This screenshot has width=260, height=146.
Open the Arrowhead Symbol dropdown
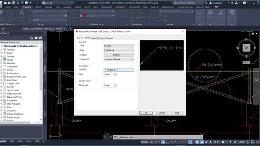[119, 70]
